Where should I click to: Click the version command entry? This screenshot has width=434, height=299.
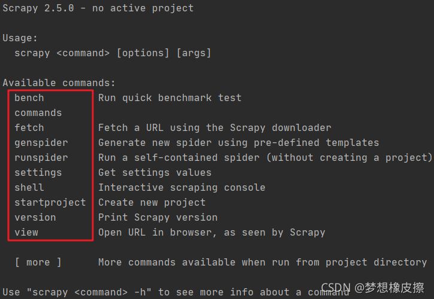(35, 217)
